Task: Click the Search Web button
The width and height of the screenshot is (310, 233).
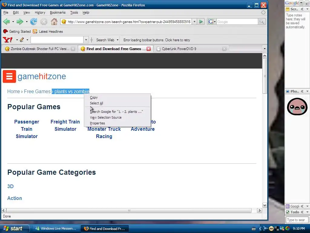Action: [x=105, y=40]
